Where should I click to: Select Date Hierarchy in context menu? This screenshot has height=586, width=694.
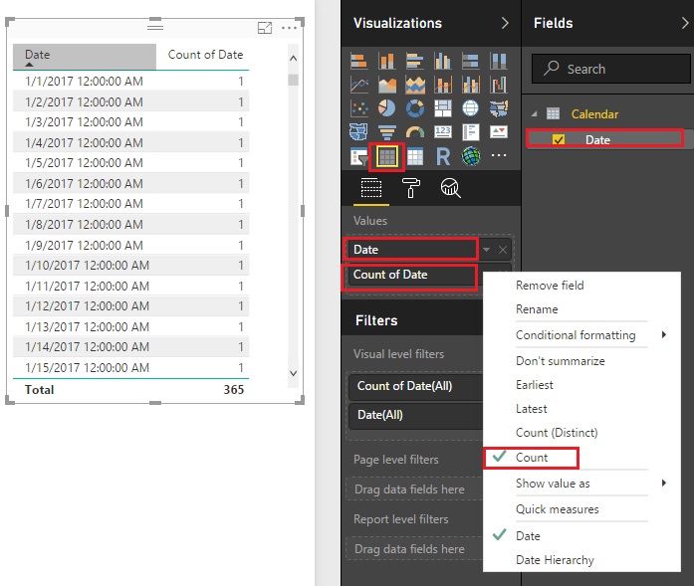555,560
